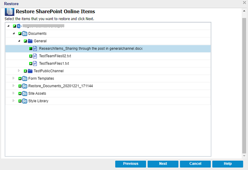Viewport: 248px width, 170px height.
Task: Click the Style Library icon
Action: (x=25, y=101)
